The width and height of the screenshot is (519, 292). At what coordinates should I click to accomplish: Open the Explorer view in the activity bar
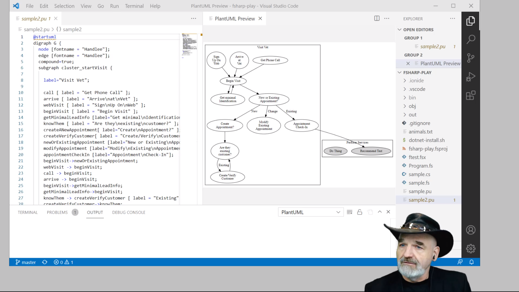click(x=470, y=21)
